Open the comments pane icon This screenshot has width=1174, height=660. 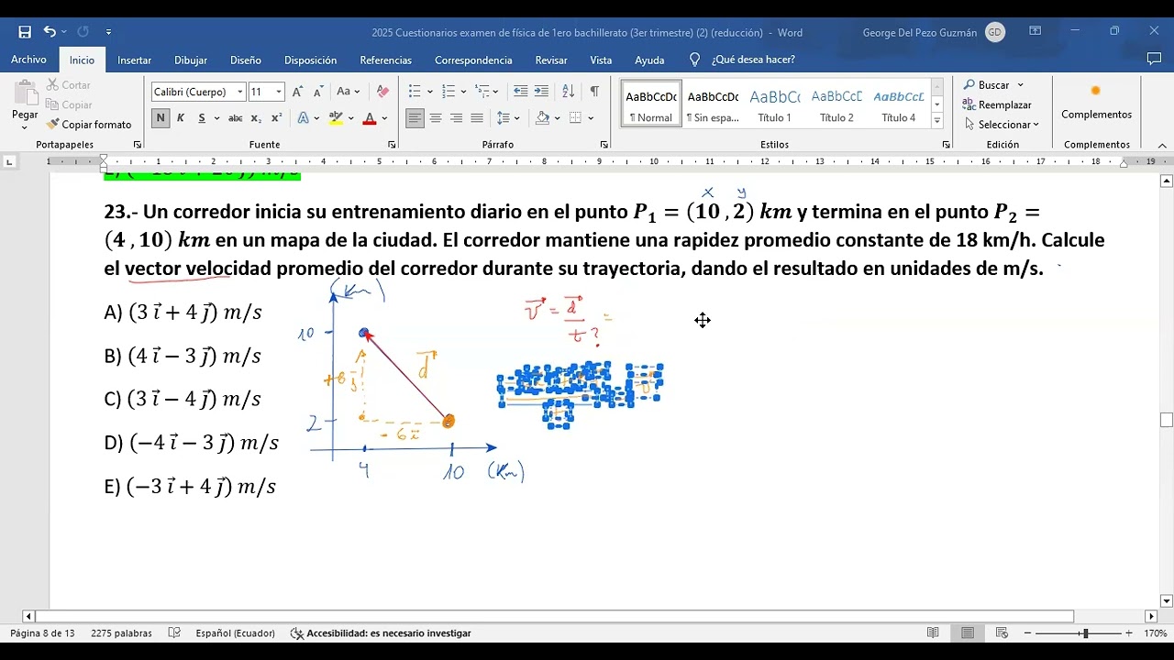pos(1155,60)
